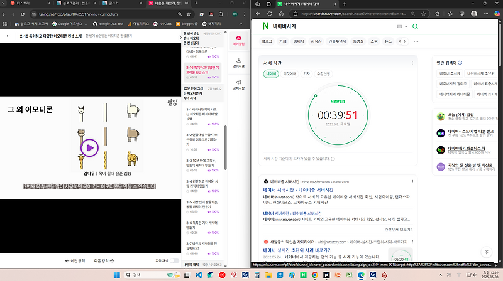Open the Calculator app from the taskbar
The height and width of the screenshot is (281, 503).
tap(257, 275)
